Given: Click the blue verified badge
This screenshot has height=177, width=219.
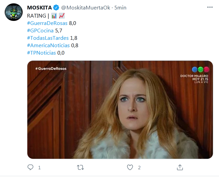Looking at the screenshot, I should tap(56, 7).
